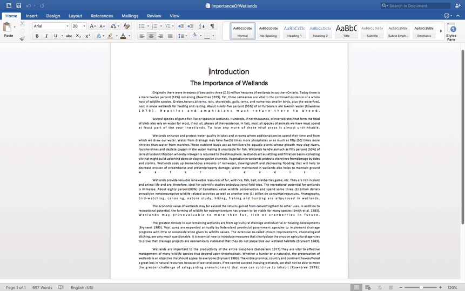Apply the Subtitle style
Viewport: 465px width, 291px height.
[372, 31]
